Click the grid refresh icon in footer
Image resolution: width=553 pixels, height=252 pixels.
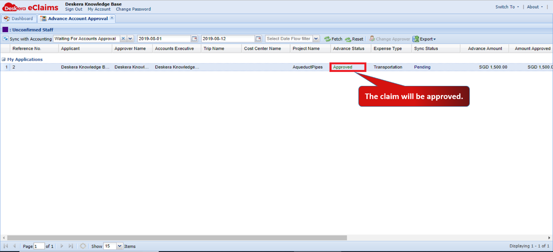coord(83,246)
